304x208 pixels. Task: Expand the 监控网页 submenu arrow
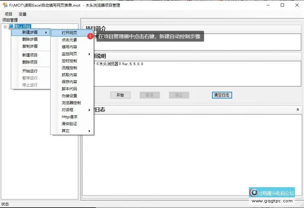[x=89, y=54]
